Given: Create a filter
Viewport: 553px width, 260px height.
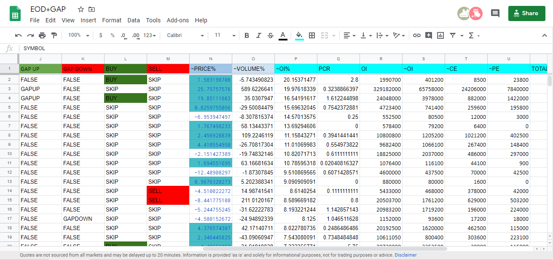Looking at the screenshot, I should [453, 35].
